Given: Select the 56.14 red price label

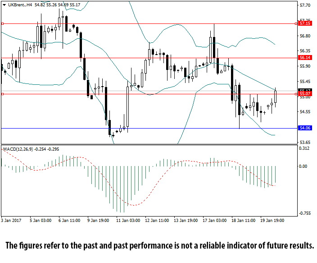Looking at the screenshot, I should coord(305,58).
